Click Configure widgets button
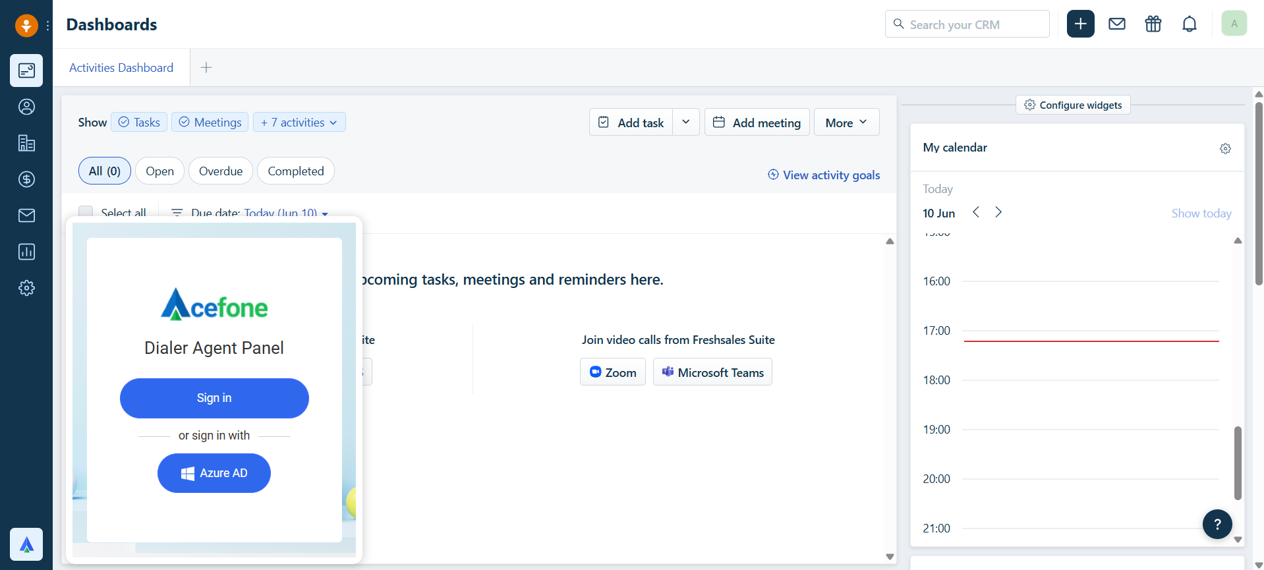The image size is (1264, 570). (1074, 105)
